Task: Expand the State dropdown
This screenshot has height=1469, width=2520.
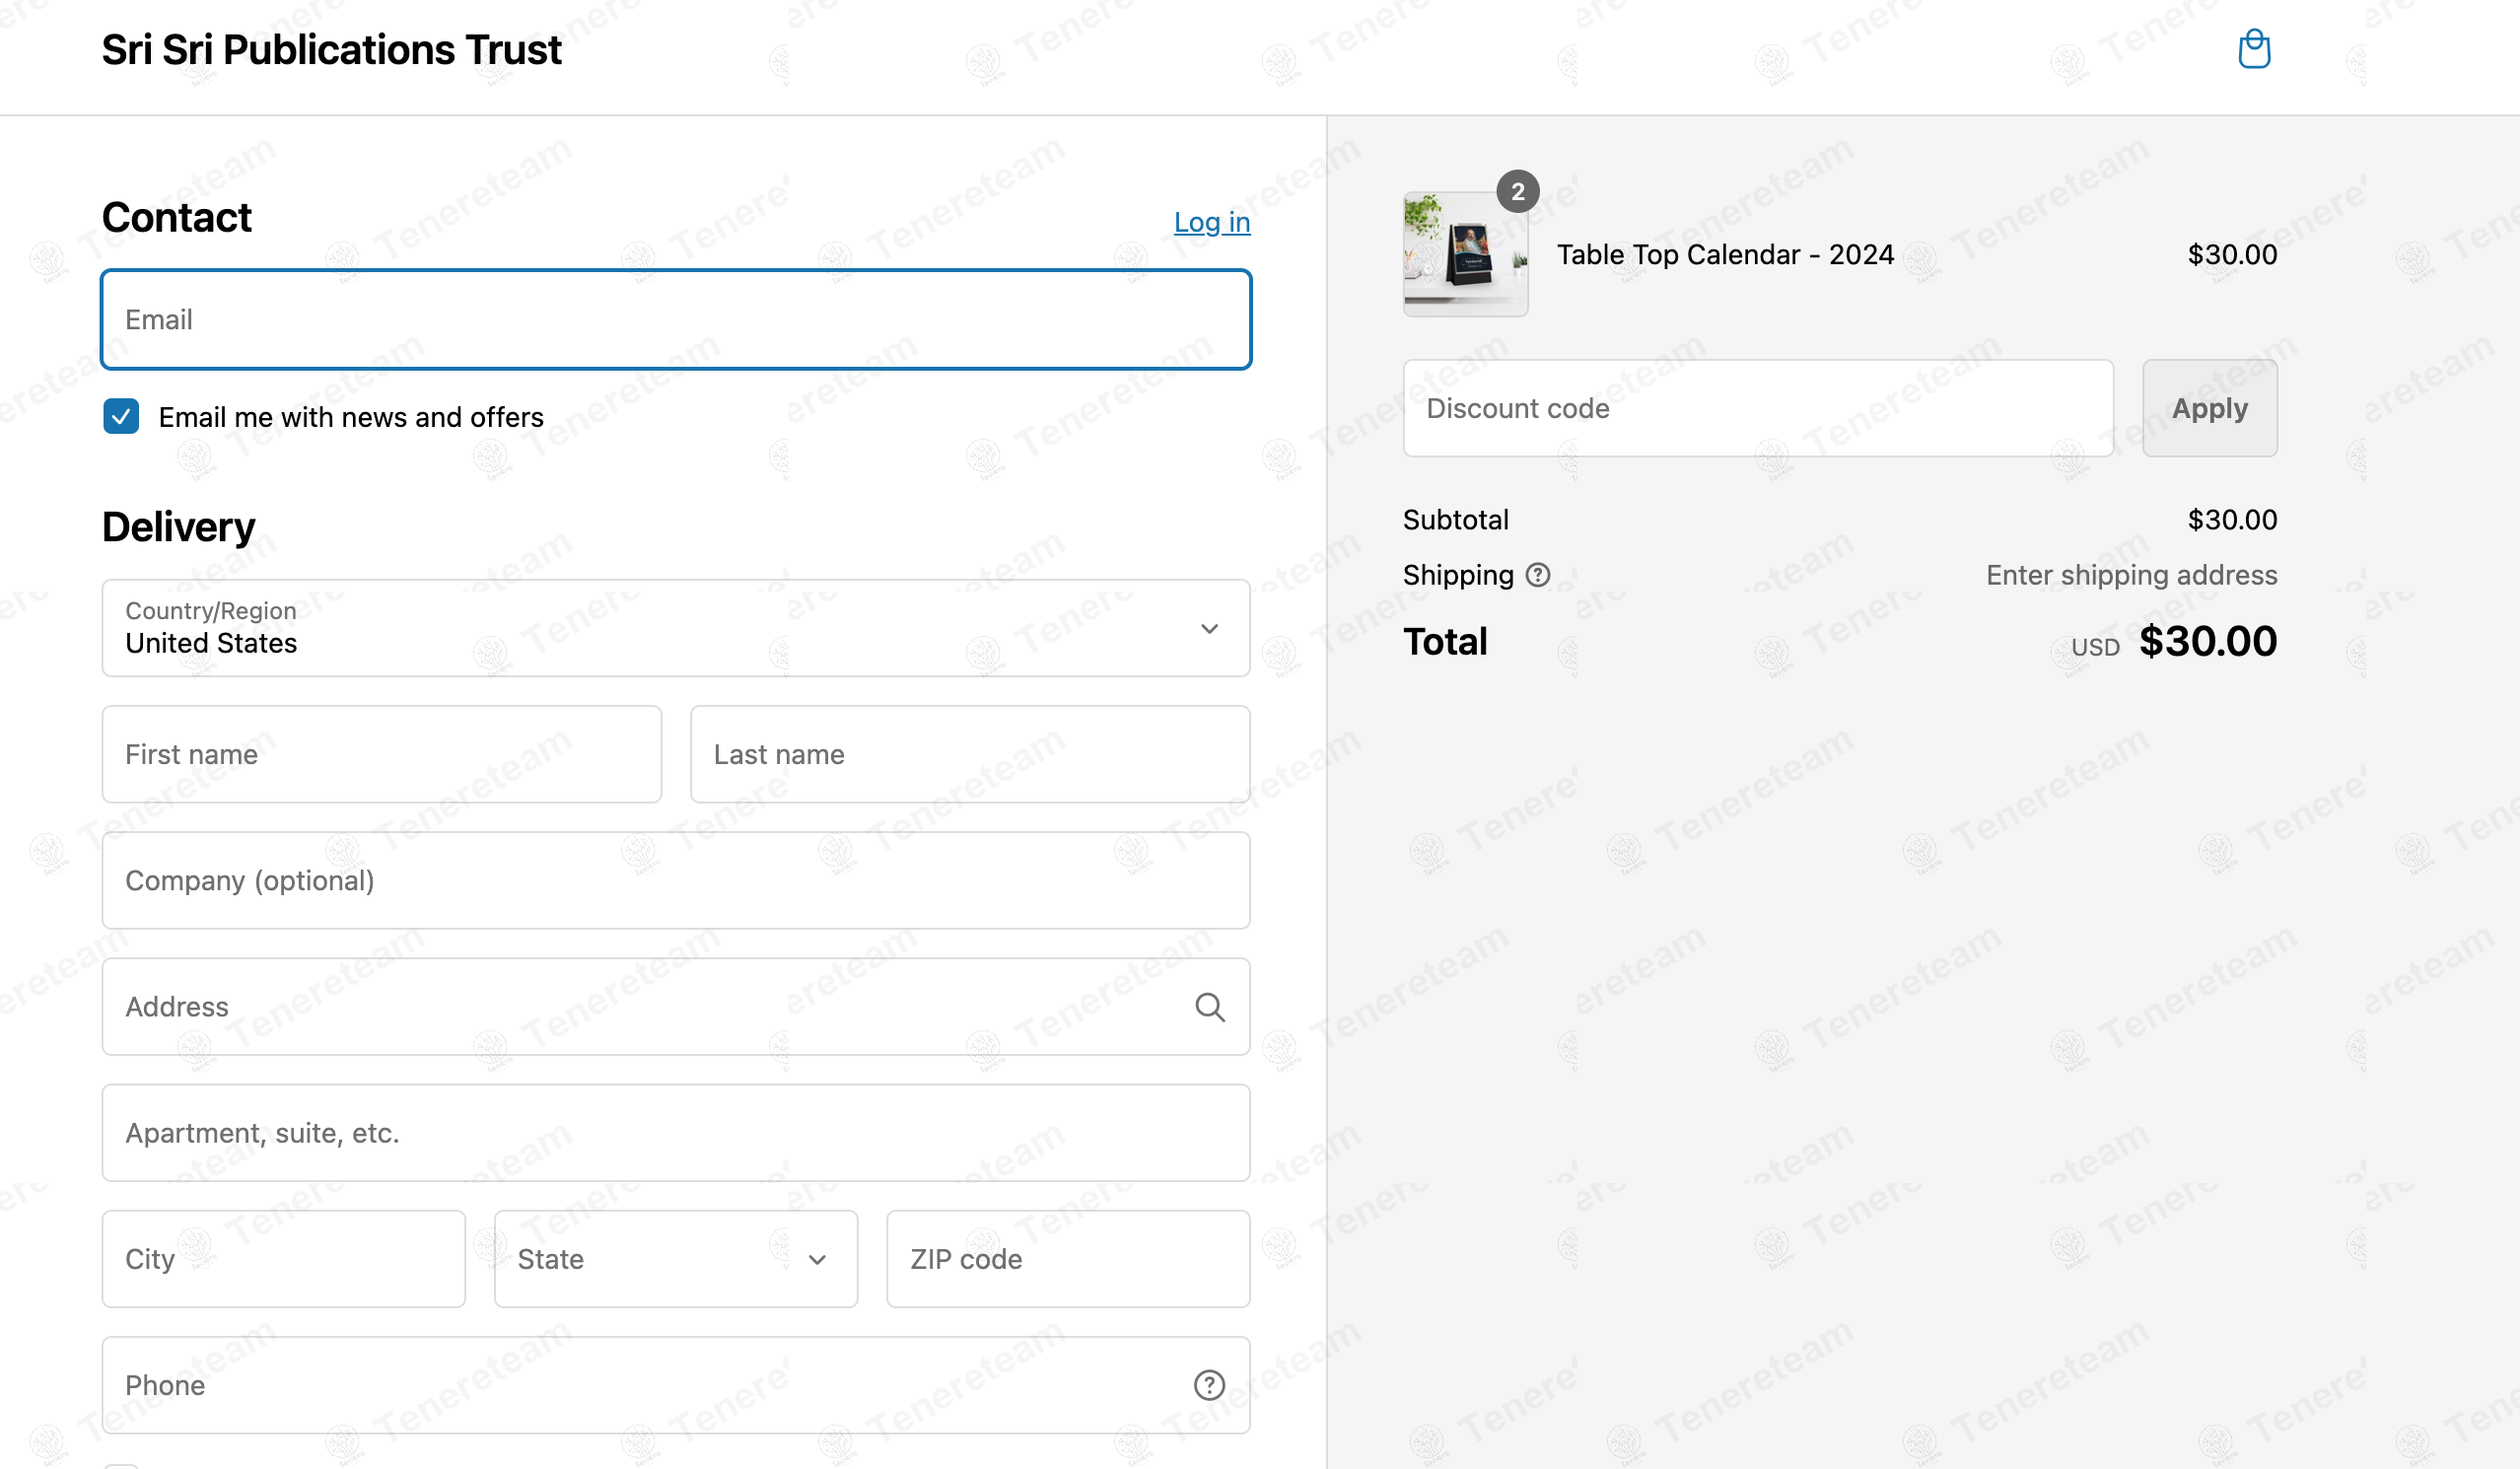Action: pos(676,1259)
